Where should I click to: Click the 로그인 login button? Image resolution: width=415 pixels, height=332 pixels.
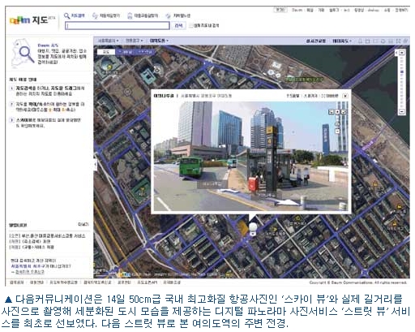pos(280,10)
